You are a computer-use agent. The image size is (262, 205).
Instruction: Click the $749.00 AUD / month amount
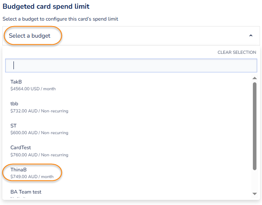pyautogui.click(x=32, y=177)
